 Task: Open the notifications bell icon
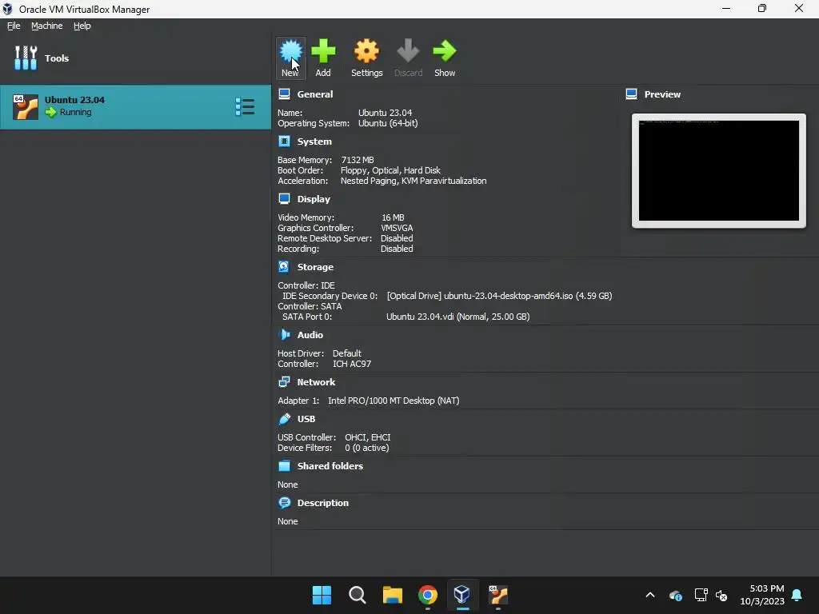(x=797, y=595)
